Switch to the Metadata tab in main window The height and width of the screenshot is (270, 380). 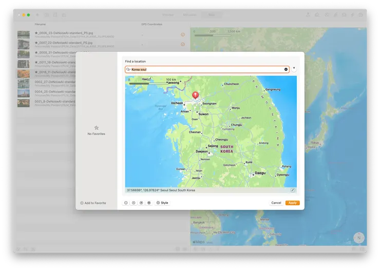pos(189,15)
